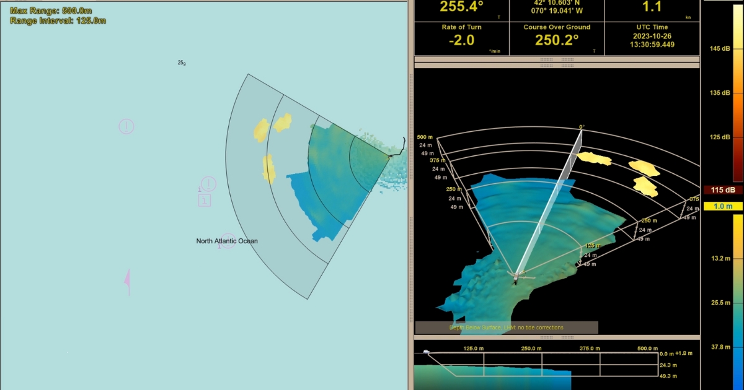Click the North Atlantic Ocean chart label
This screenshot has height=390, width=744.
tap(227, 241)
